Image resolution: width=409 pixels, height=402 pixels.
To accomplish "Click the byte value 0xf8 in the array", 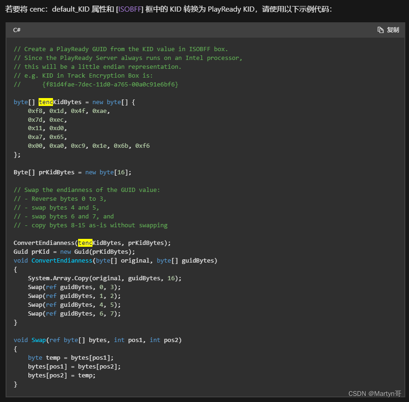I will click(36, 111).
